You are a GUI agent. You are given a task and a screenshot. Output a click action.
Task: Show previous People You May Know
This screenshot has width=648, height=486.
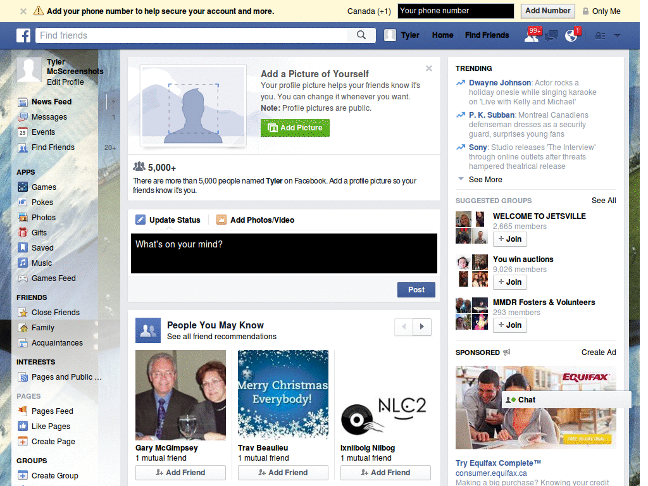[x=404, y=327]
